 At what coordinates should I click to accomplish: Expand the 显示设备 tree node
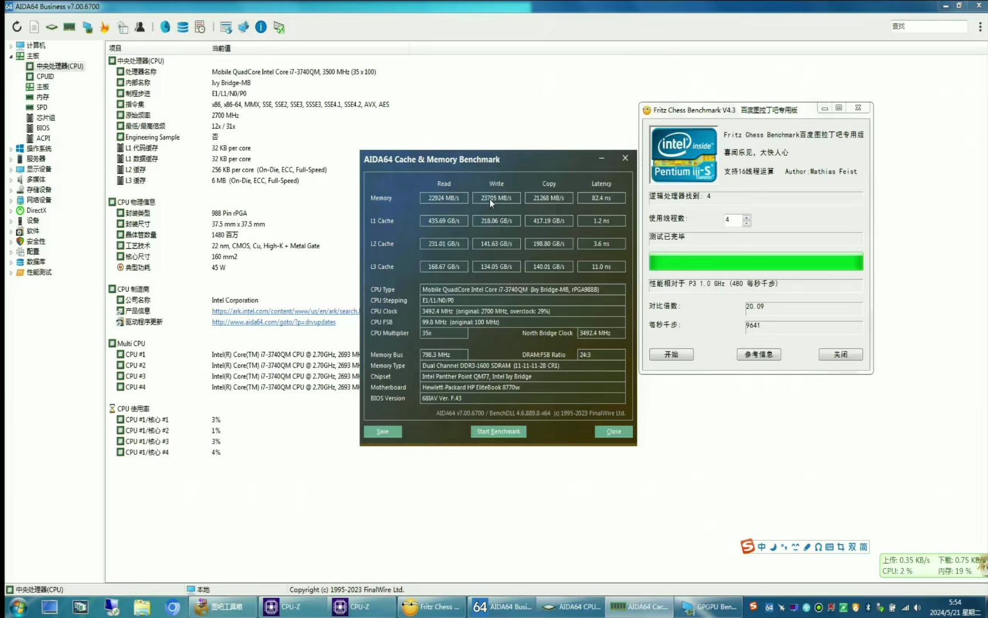coord(11,169)
